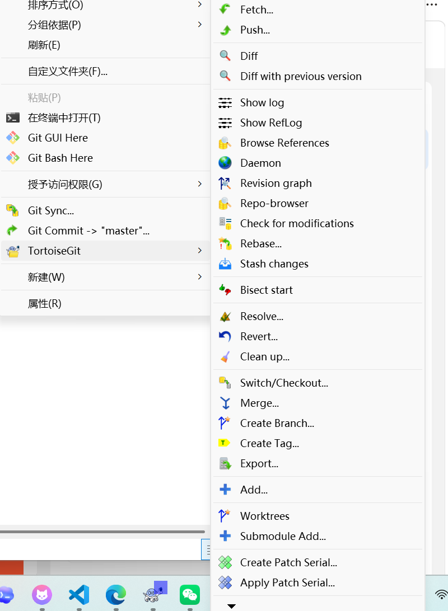
Task: Expand the 授予访问权限(G) submenu arrow
Action: (x=199, y=184)
